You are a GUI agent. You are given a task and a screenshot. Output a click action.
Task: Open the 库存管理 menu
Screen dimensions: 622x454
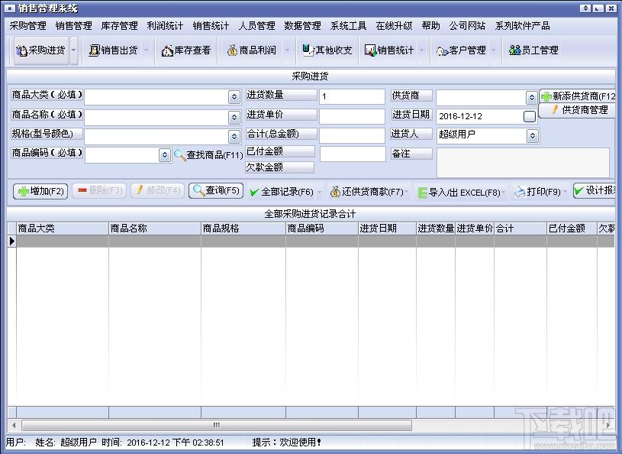coord(119,26)
